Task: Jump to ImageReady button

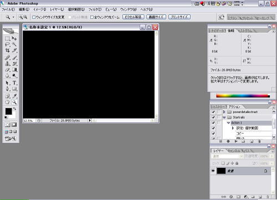Action: pyautogui.click(x=11, y=139)
